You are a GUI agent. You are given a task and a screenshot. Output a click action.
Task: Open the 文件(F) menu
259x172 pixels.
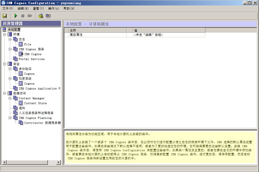tap(8, 8)
